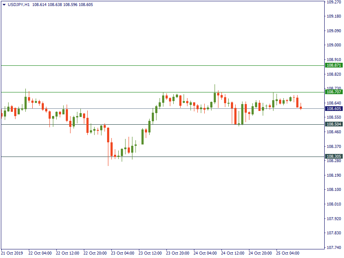The width and height of the screenshot is (344, 258).
Task: Click the 108.820 price axis value
Action: click(334, 74)
